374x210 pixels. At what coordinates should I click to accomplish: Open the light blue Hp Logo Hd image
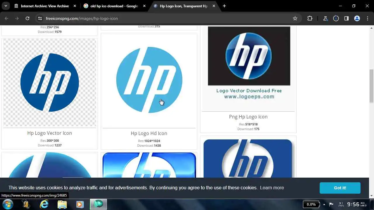tap(149, 80)
